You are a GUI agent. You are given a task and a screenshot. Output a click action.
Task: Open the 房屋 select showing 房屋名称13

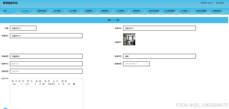point(23,28)
